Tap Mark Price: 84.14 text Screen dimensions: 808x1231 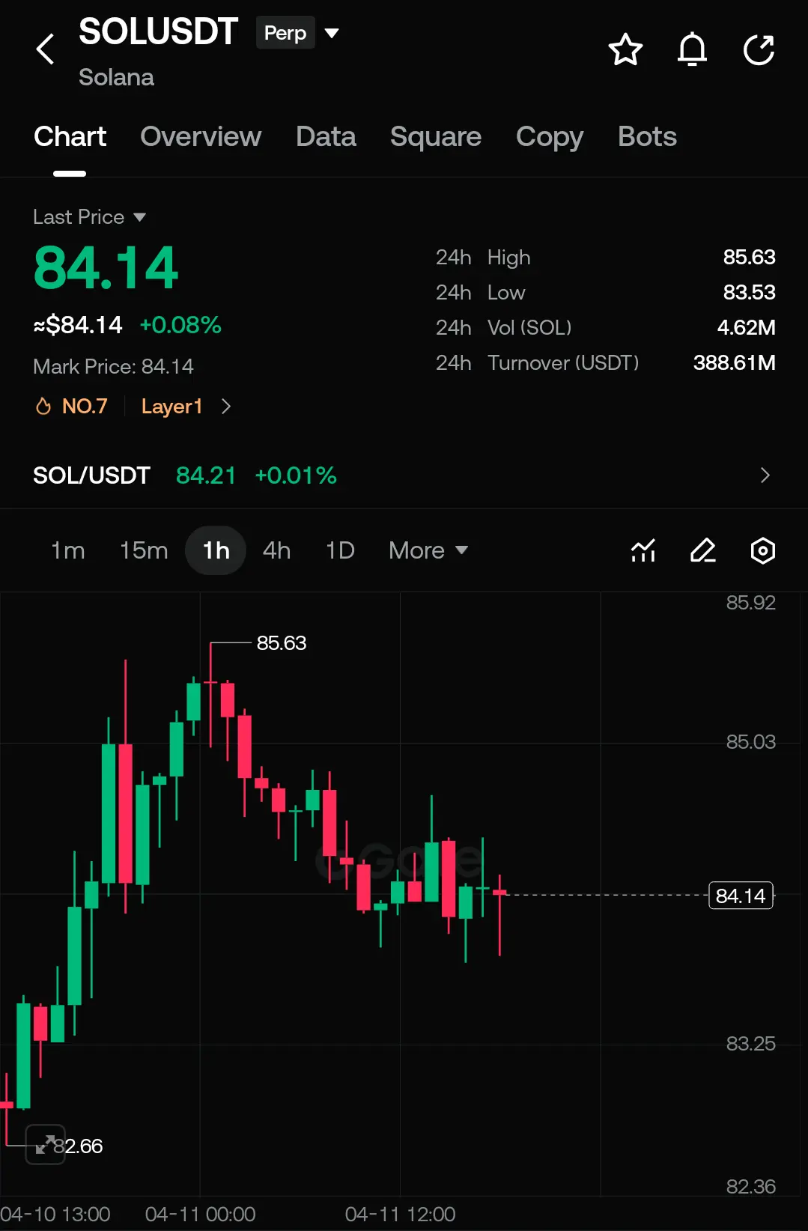[113, 366]
